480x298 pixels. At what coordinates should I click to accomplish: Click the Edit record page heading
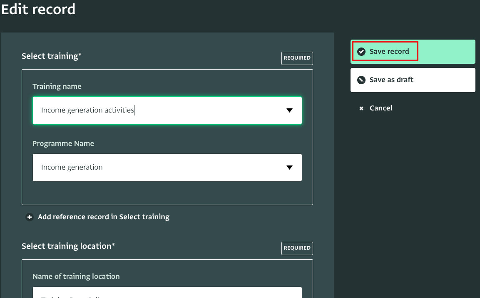tap(38, 9)
